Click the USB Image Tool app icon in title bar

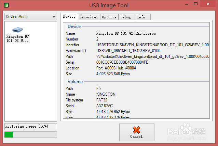click(6, 5)
